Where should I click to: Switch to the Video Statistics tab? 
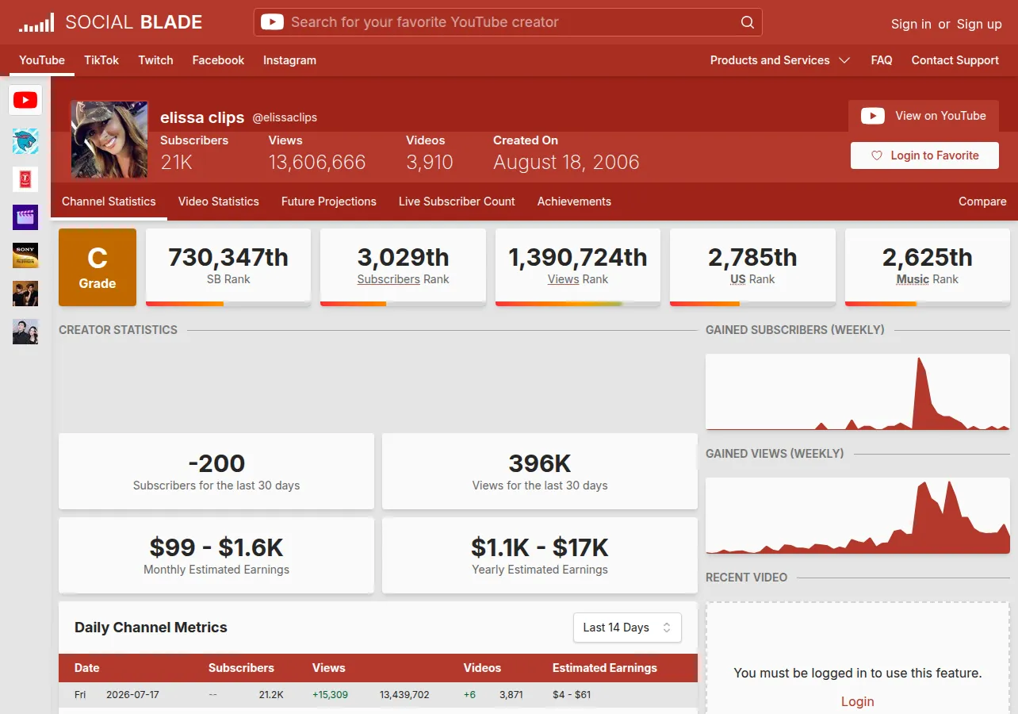(x=219, y=202)
